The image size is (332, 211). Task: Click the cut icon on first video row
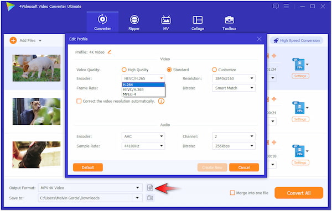[x=274, y=56]
